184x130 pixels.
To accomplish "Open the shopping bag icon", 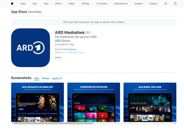I will point(175,3).
